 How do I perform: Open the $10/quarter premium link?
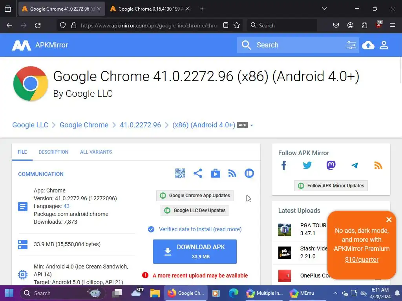coord(362,259)
